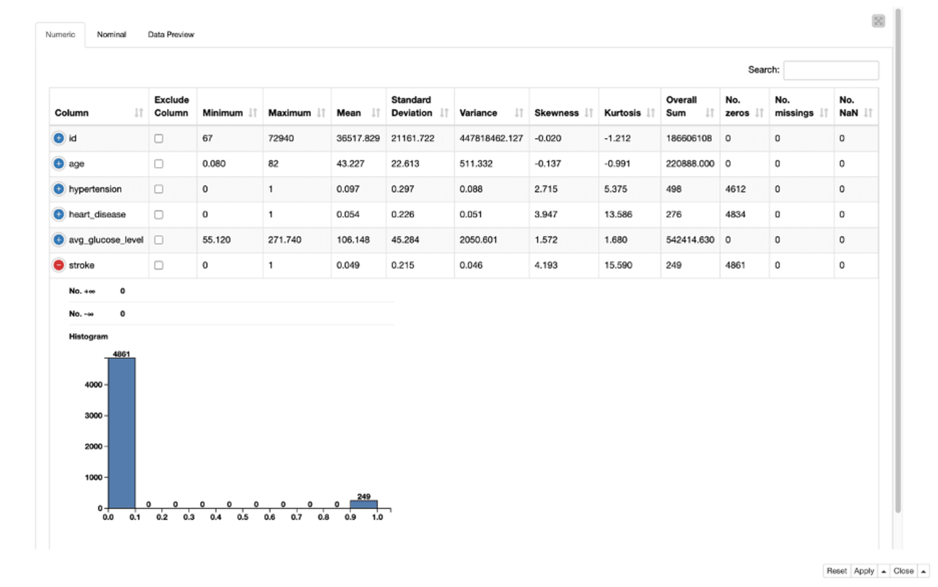Check Exclude Column for heart_disease
This screenshot has width=938, height=587.
click(159, 214)
